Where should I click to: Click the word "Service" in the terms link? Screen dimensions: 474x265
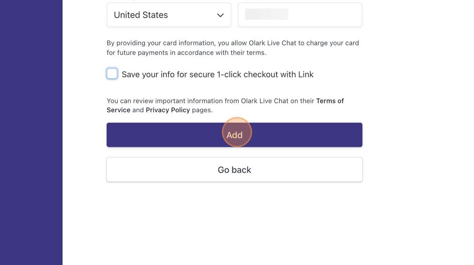[118, 110]
